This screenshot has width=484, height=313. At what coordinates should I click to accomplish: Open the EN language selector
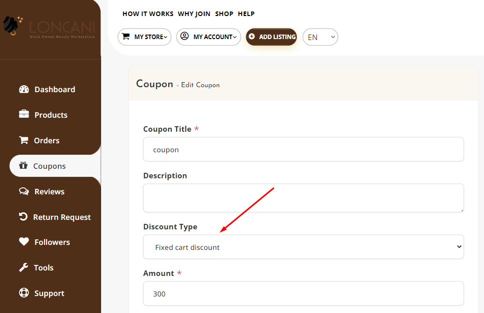point(320,37)
